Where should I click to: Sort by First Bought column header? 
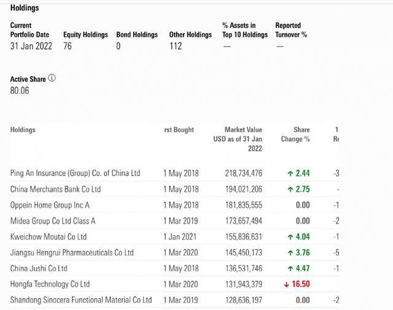pyautogui.click(x=179, y=129)
